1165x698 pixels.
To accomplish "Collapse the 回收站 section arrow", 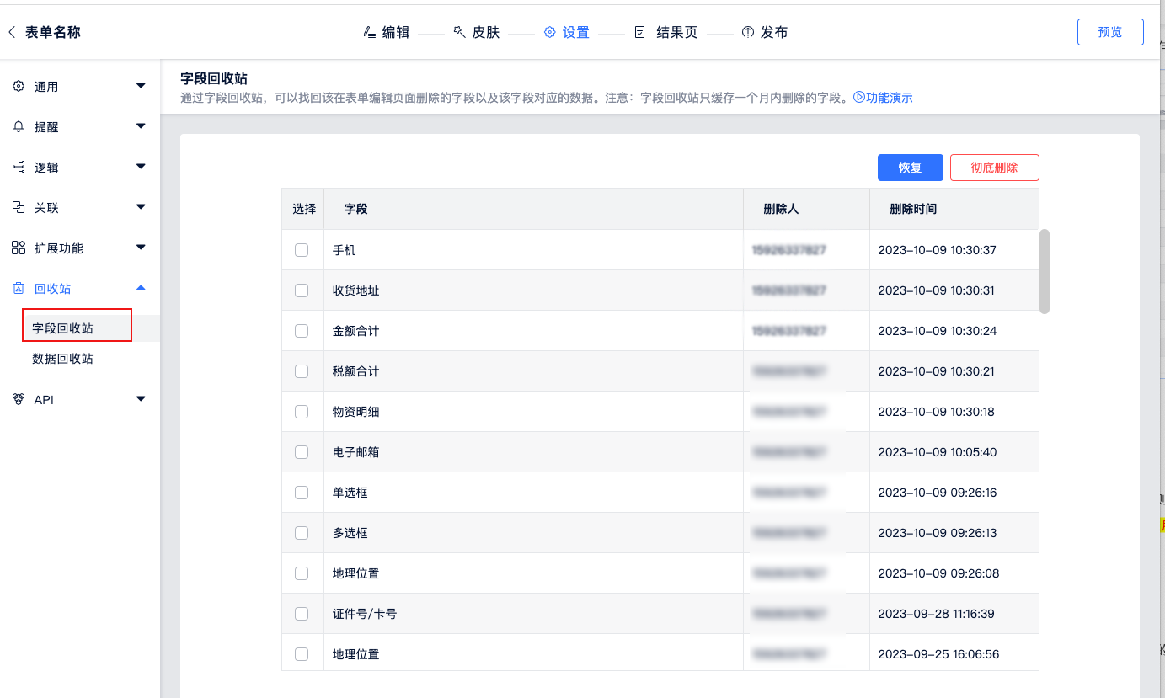I will 141,288.
